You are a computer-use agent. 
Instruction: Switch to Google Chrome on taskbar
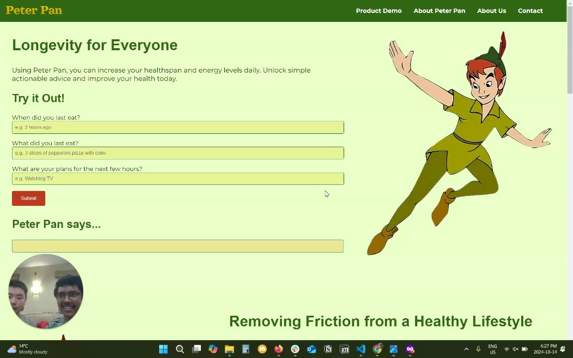pyautogui.click(x=377, y=349)
